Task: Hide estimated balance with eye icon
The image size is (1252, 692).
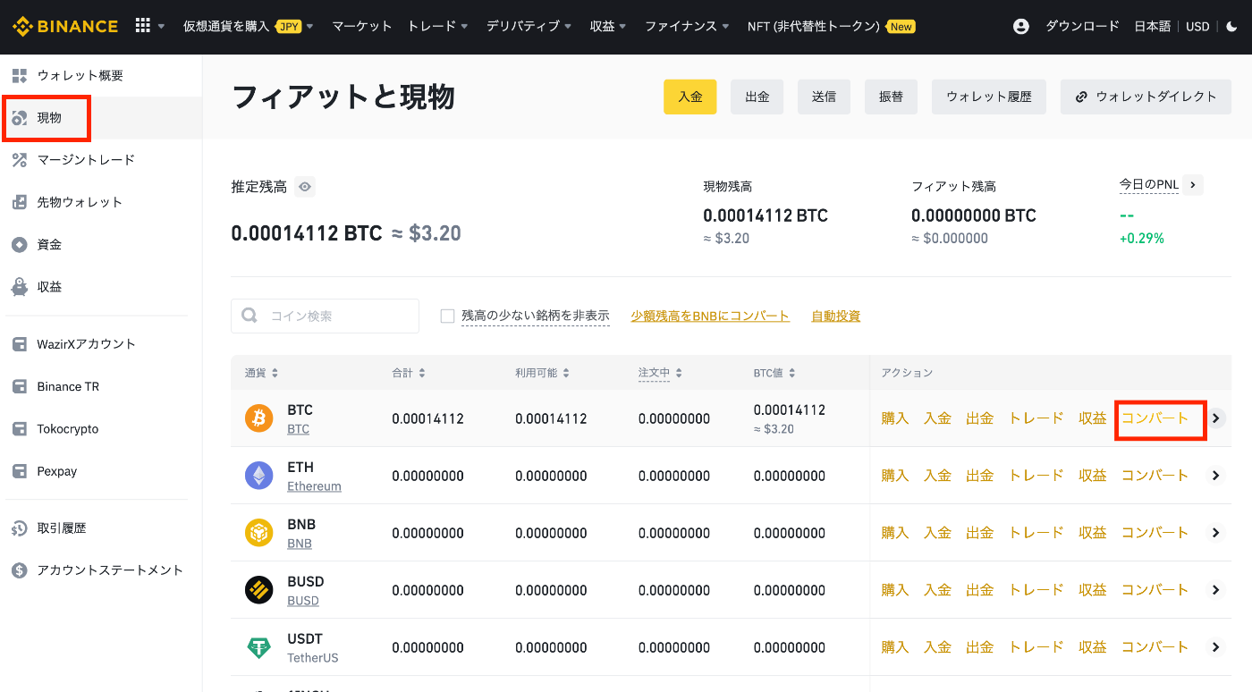Action: [305, 187]
